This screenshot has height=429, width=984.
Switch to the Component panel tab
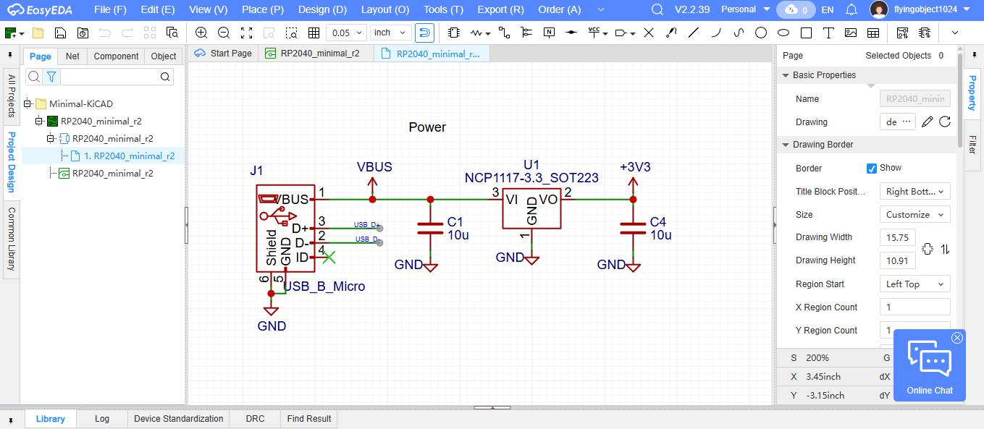(116, 56)
